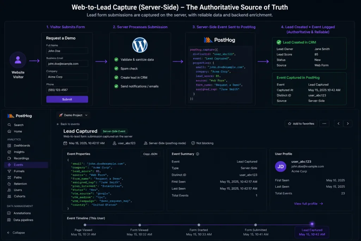Viewport: 361px width, 241px height.
Task: Go to next event with right chevron
Action: 348,124
